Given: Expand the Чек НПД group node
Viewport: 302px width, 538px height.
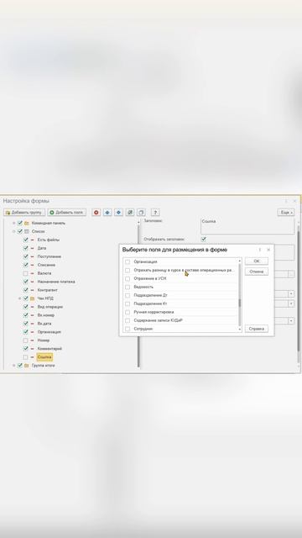Looking at the screenshot, I should tap(20, 298).
